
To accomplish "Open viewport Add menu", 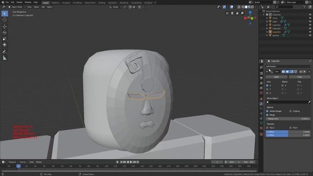I will pos(43,7).
